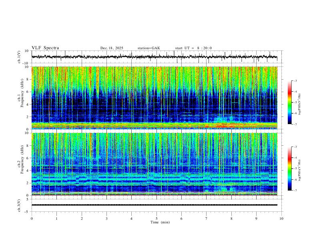The width and height of the screenshot is (317, 245).
Task: Click the ch.2 spectrogram panel
Action: click(154, 164)
